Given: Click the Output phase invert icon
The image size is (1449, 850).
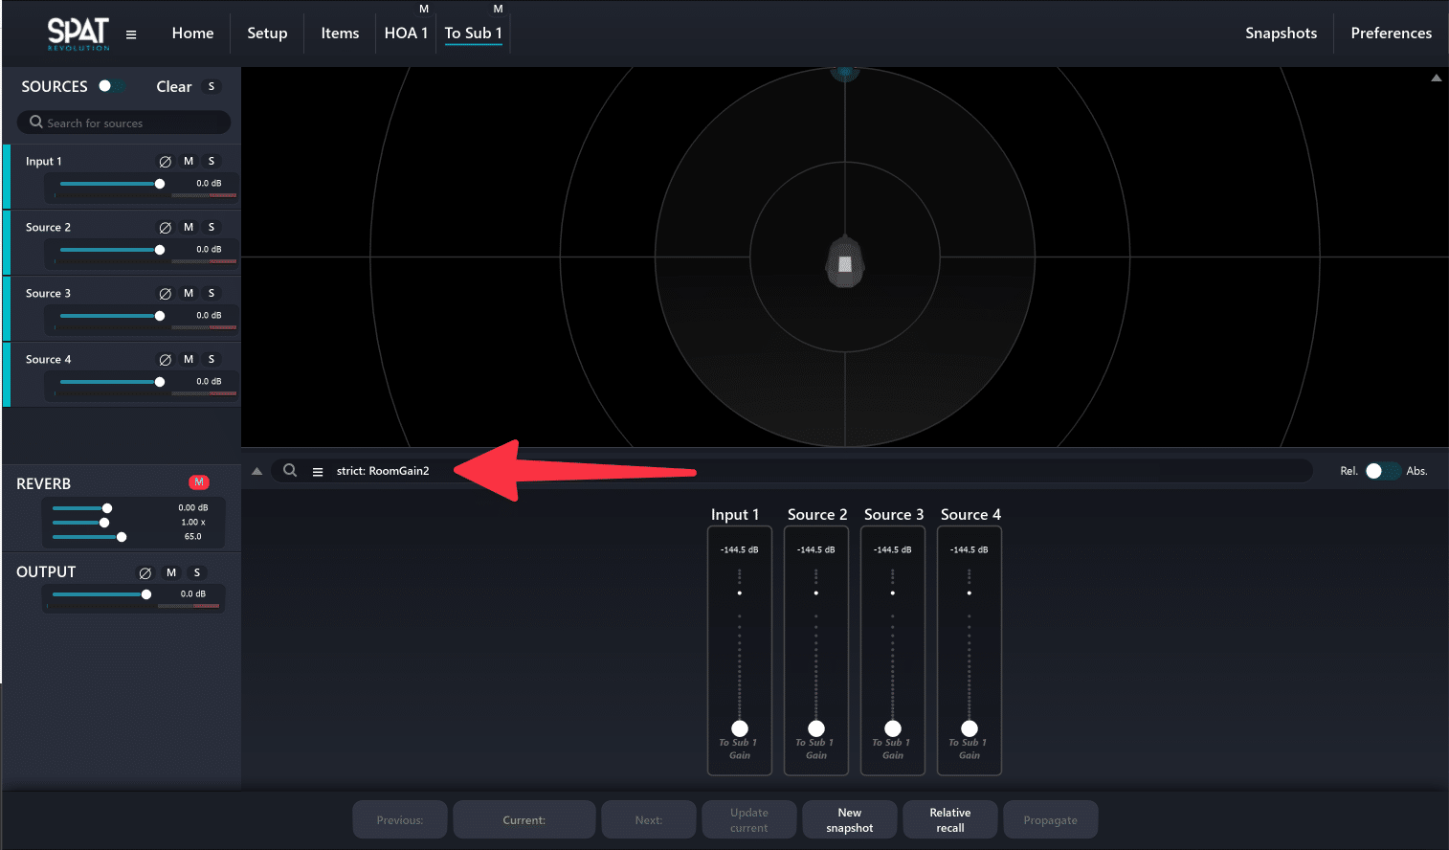Looking at the screenshot, I should click(145, 573).
